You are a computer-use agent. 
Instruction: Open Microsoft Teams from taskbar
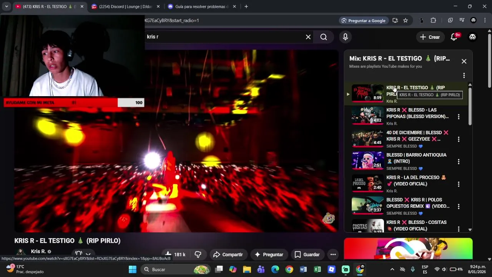pyautogui.click(x=261, y=269)
